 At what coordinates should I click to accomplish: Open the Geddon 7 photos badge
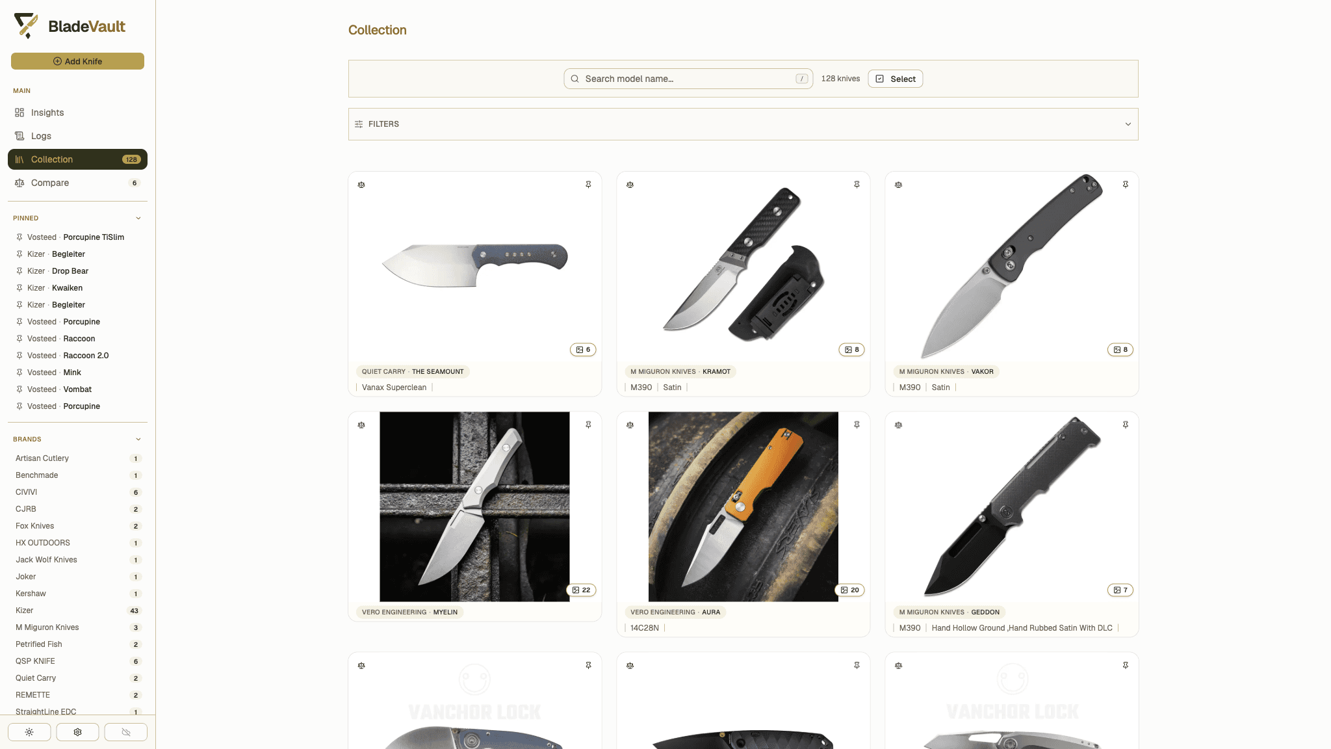1120,590
